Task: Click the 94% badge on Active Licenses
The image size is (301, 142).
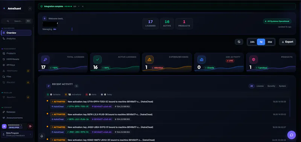Action: 106,68
